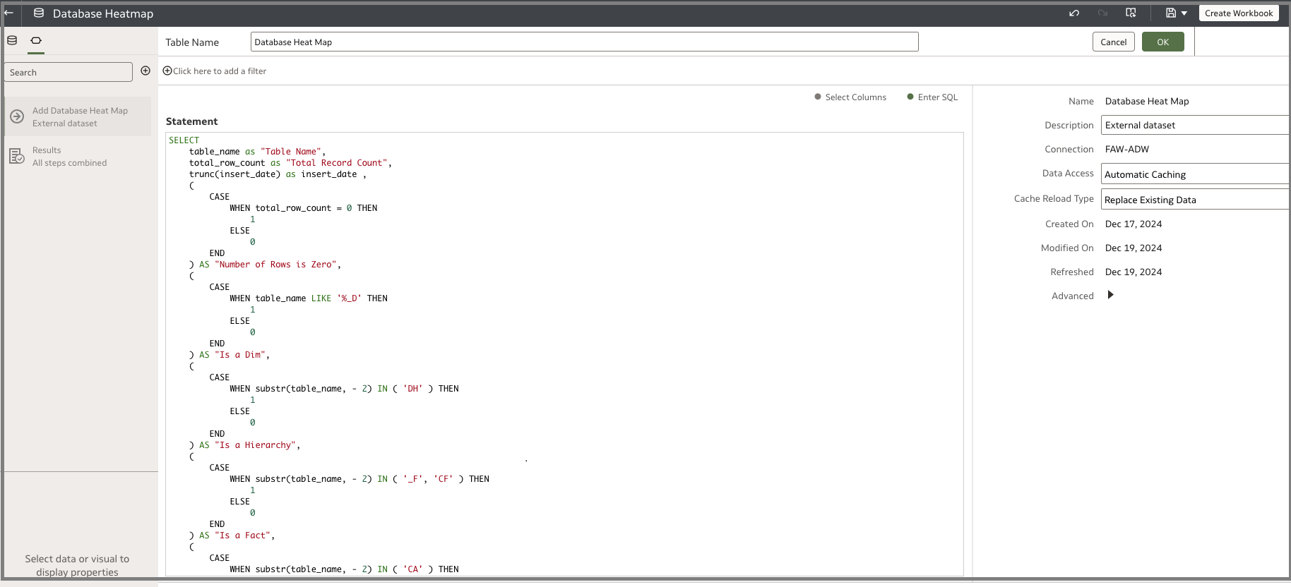
Task: Click the SELECT keyword in the SQL
Action: (x=184, y=140)
